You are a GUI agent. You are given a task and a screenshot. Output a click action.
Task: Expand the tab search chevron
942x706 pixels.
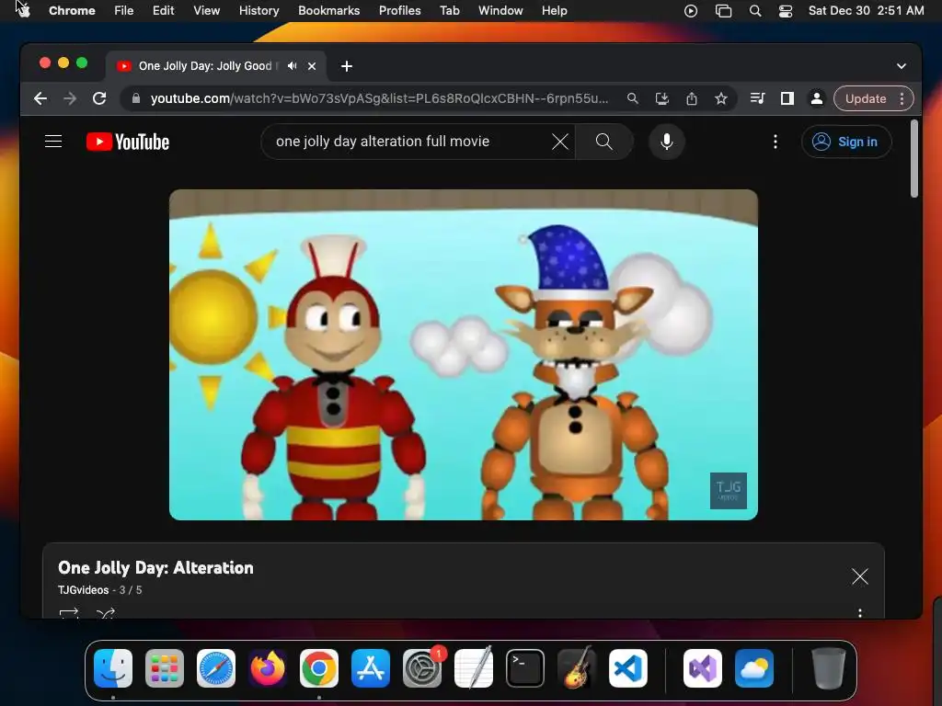(x=902, y=66)
